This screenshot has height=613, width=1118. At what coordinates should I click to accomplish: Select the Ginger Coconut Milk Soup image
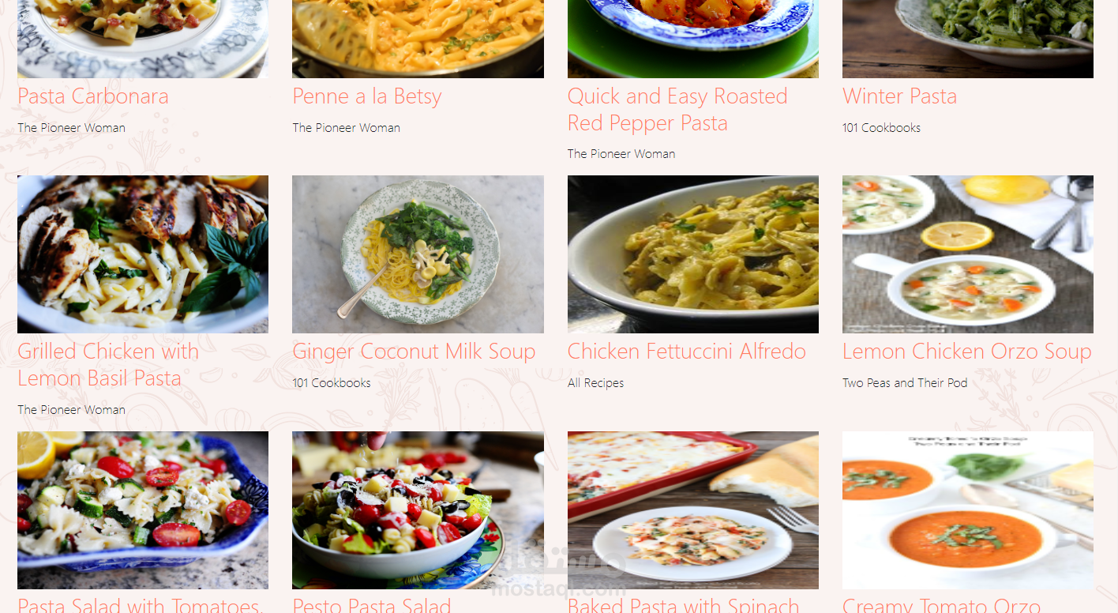[418, 254]
